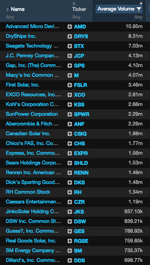Open the RH ticker link
The width and height of the screenshot is (150, 265).
click(78, 193)
